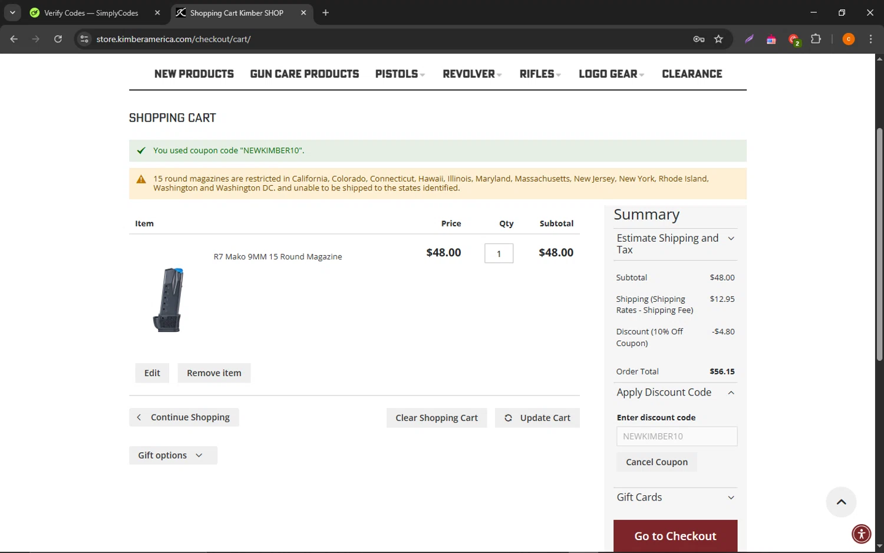Click the Order Total $56.15 value
Viewport: 884px width, 553px height.
pos(722,371)
